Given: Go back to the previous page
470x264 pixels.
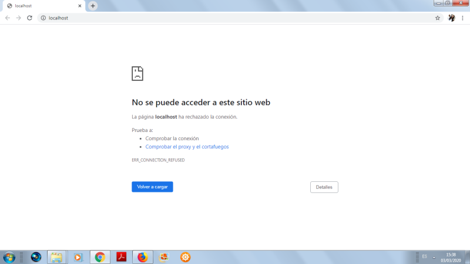Looking at the screenshot, I should pyautogui.click(x=8, y=18).
